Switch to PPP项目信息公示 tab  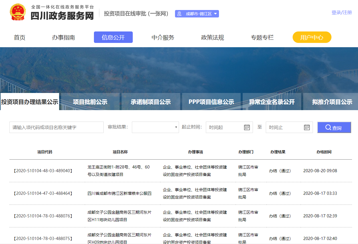[x=211, y=102]
